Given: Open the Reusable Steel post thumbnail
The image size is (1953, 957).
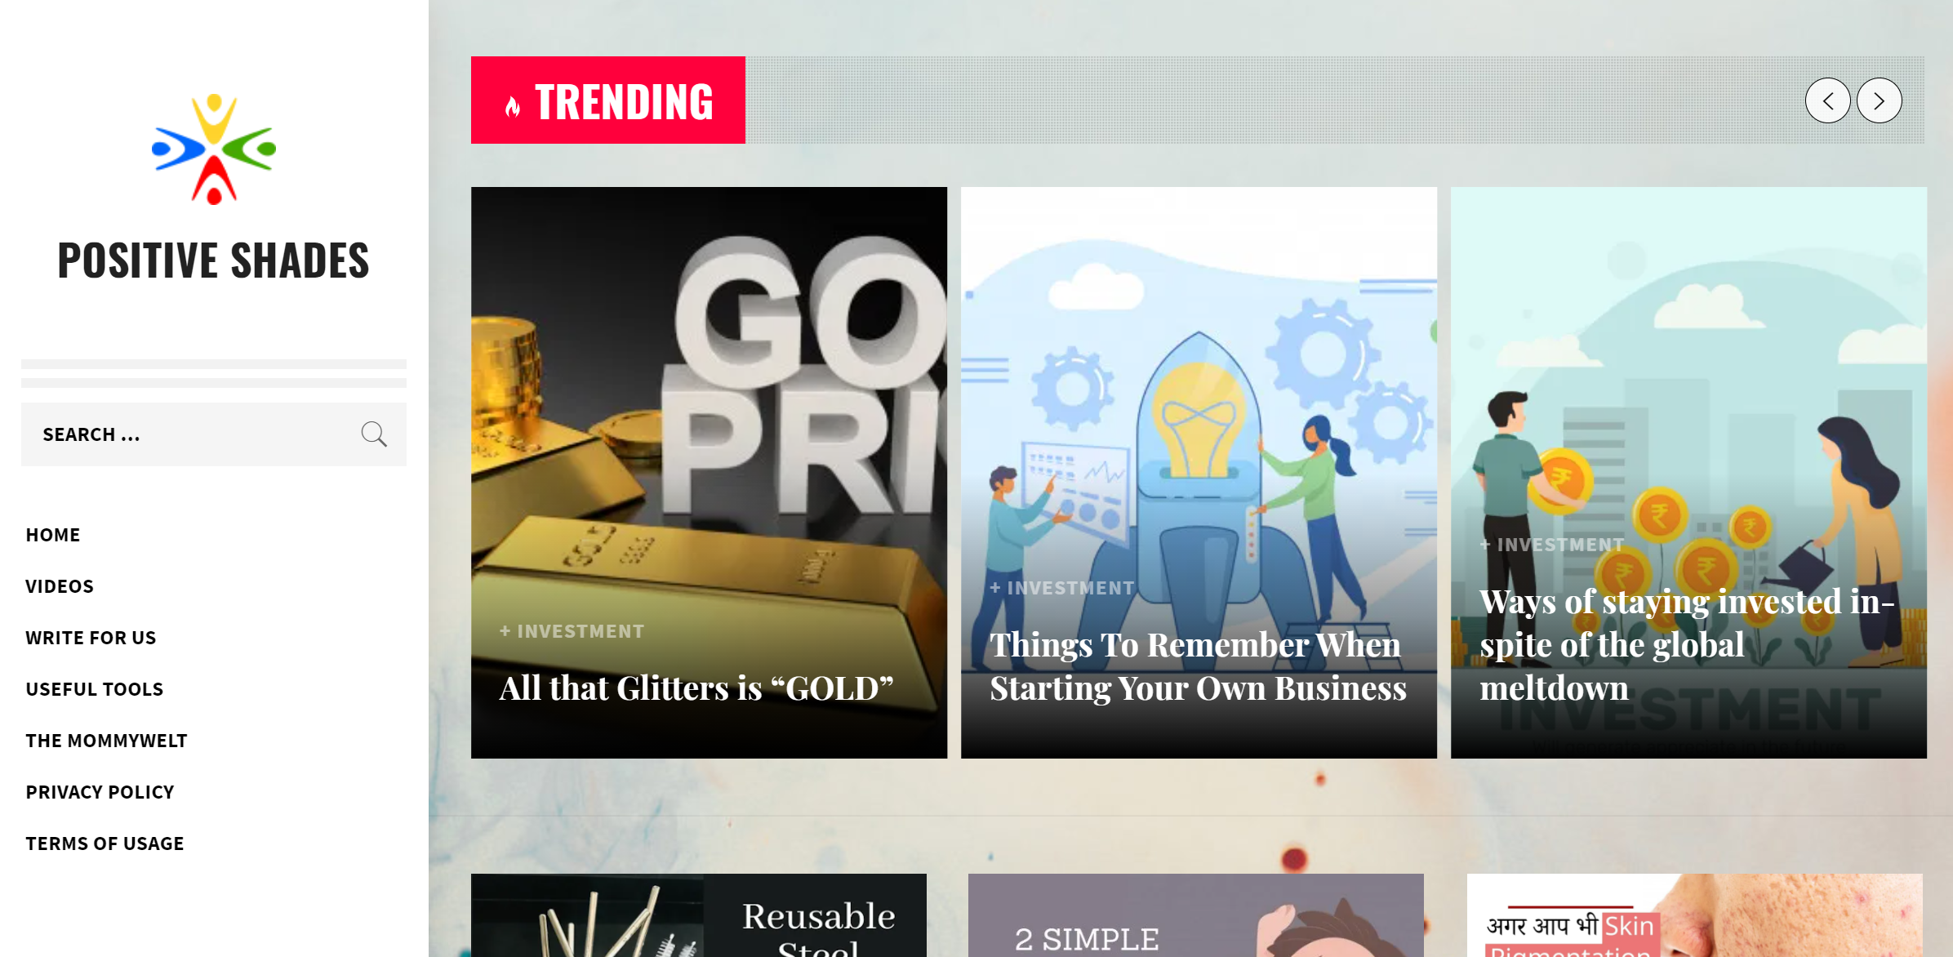Looking at the screenshot, I should (699, 915).
